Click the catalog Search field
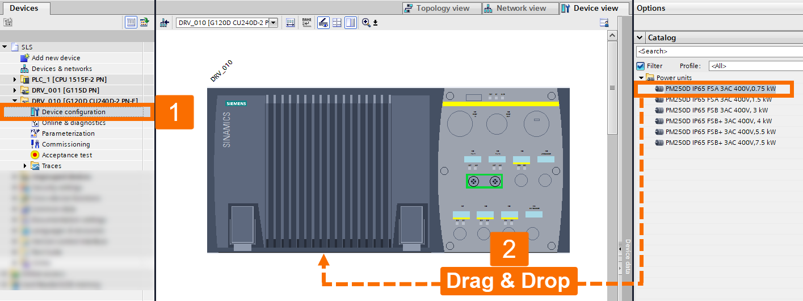The image size is (803, 301). [718, 52]
